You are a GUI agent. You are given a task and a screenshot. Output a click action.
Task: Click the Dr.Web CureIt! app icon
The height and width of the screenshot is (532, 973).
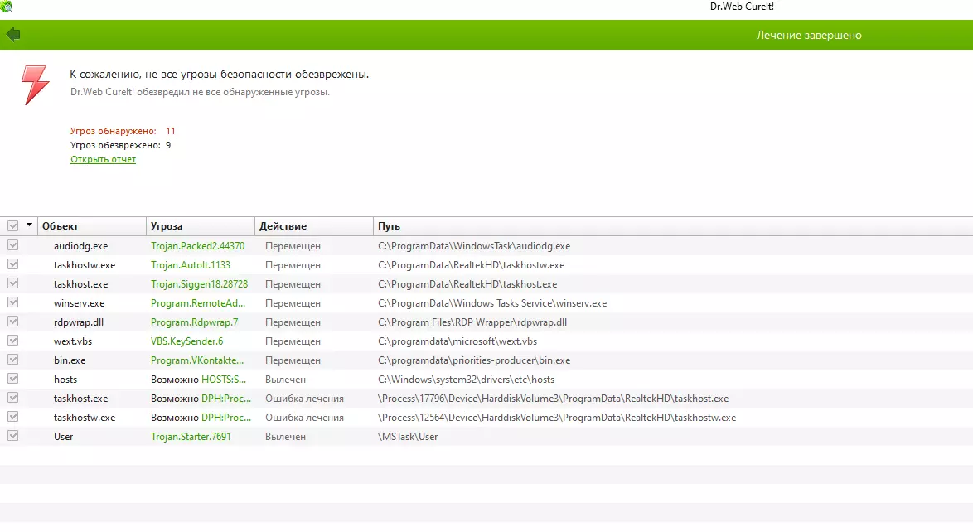(x=6, y=7)
